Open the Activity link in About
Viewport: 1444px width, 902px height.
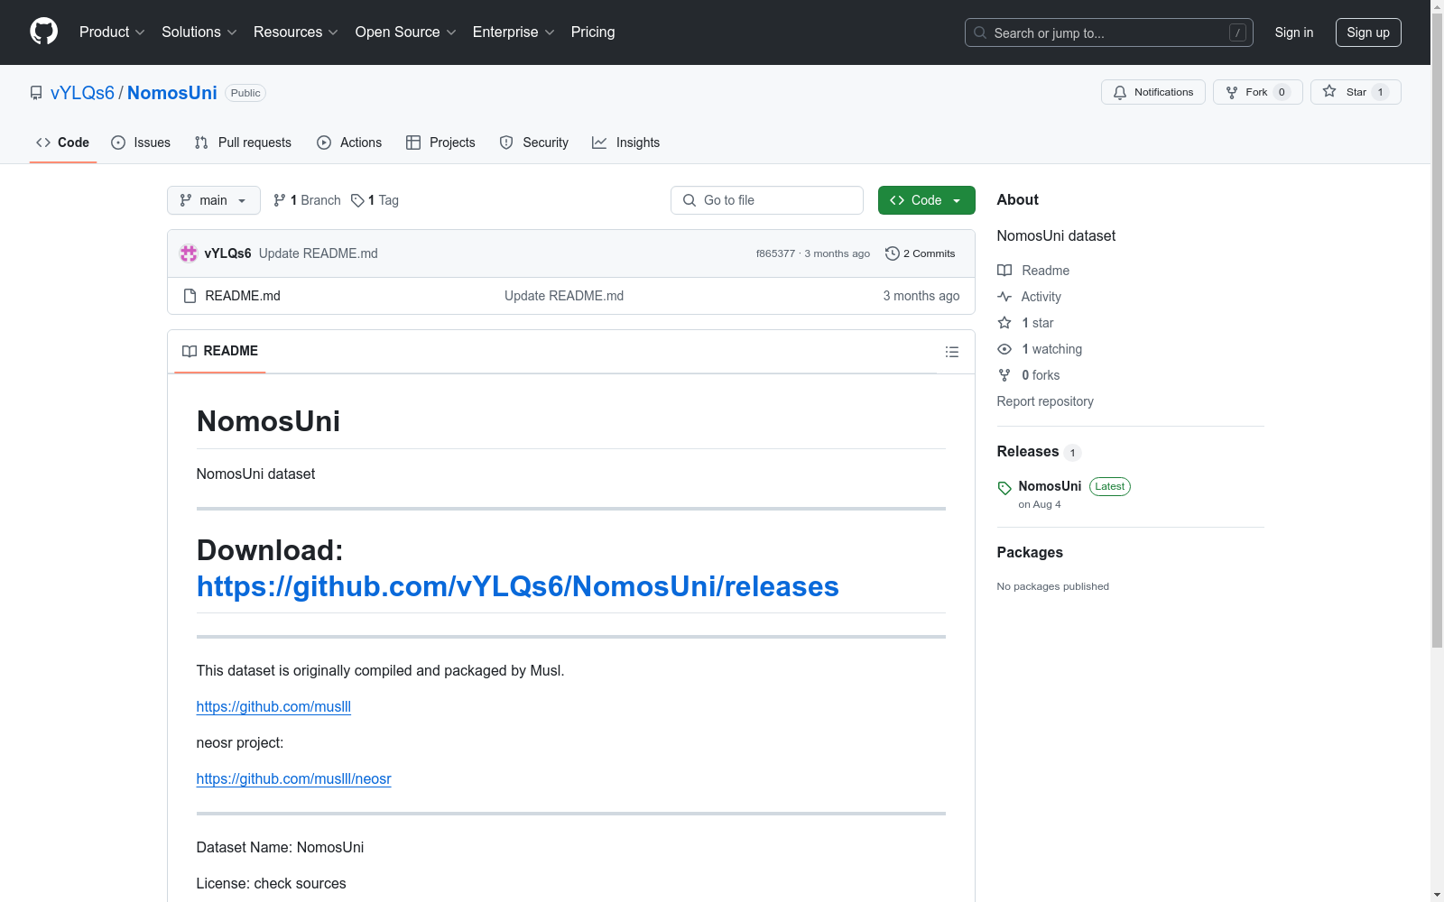(1030, 297)
